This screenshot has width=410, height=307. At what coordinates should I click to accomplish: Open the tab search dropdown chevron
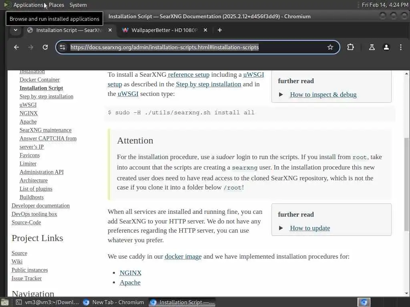pos(16,30)
